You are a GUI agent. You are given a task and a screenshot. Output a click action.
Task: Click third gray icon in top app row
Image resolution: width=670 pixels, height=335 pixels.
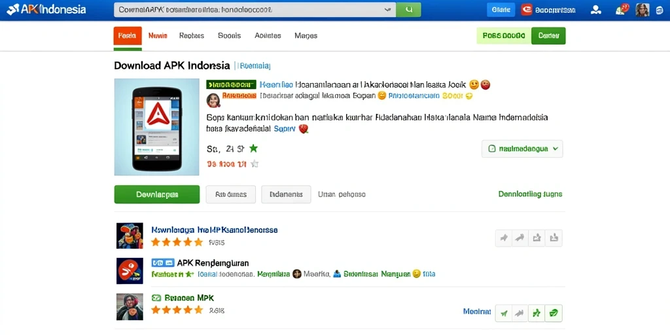(x=537, y=238)
